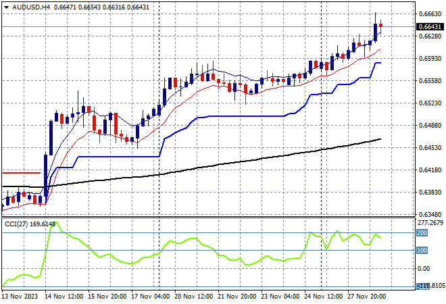Click the 20 Nov 12:00 time label

tap(193, 297)
